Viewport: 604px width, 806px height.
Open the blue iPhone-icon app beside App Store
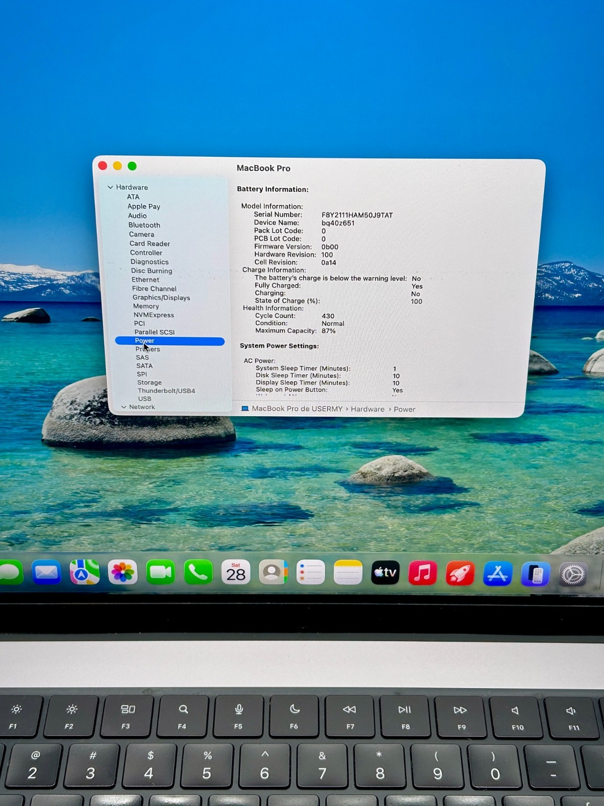[x=535, y=574]
